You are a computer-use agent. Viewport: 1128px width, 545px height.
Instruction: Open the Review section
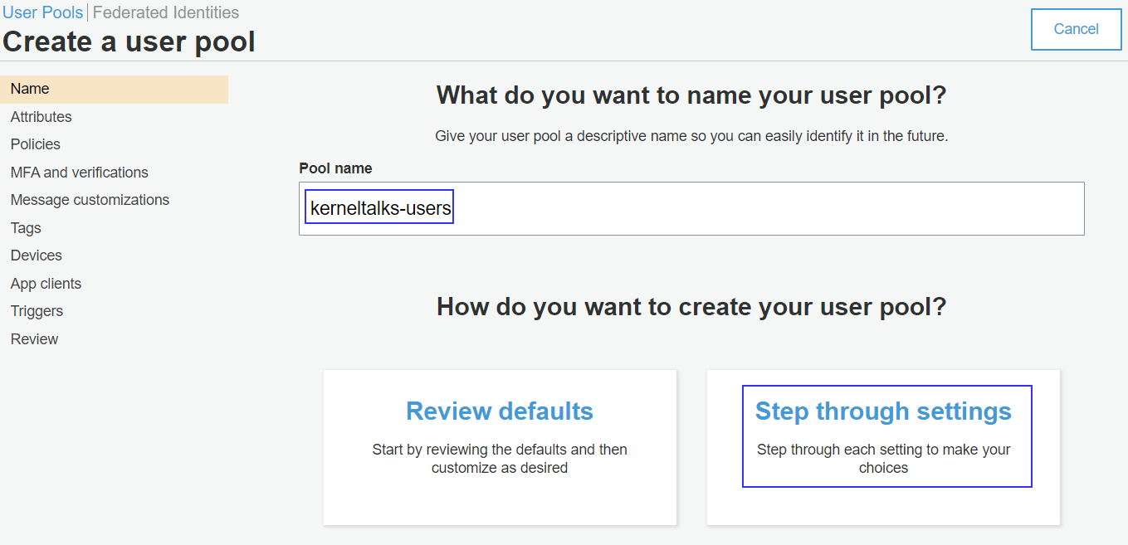tap(34, 338)
